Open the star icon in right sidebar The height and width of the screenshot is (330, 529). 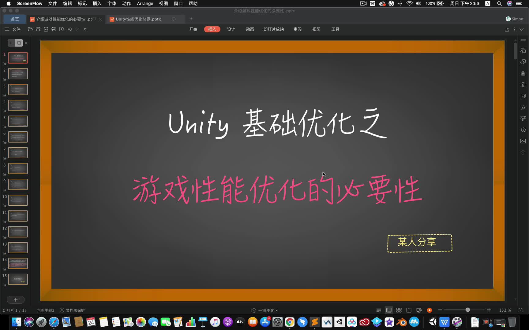(523, 107)
